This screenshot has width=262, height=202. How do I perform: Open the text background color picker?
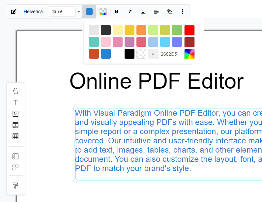[103, 12]
